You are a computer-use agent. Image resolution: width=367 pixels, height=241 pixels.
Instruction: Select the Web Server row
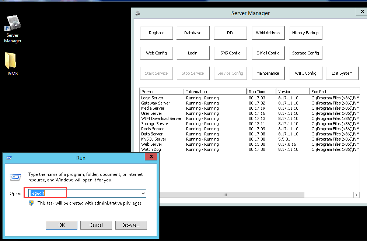[x=250, y=144]
